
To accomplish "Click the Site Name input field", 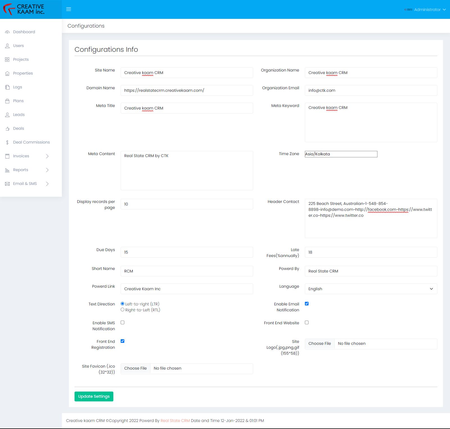I will (x=187, y=73).
